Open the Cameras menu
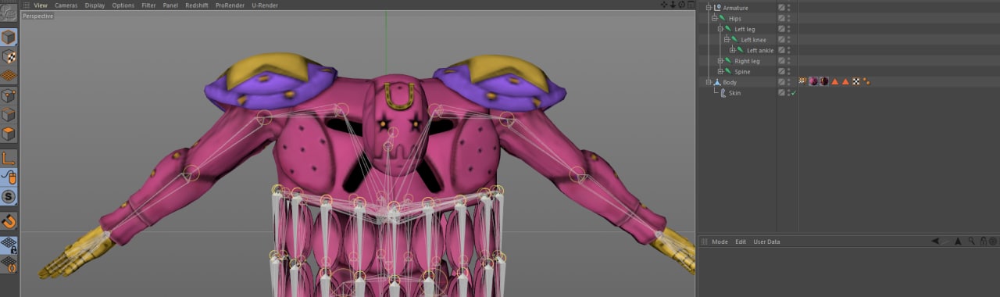The image size is (1000, 297). pyautogui.click(x=66, y=5)
